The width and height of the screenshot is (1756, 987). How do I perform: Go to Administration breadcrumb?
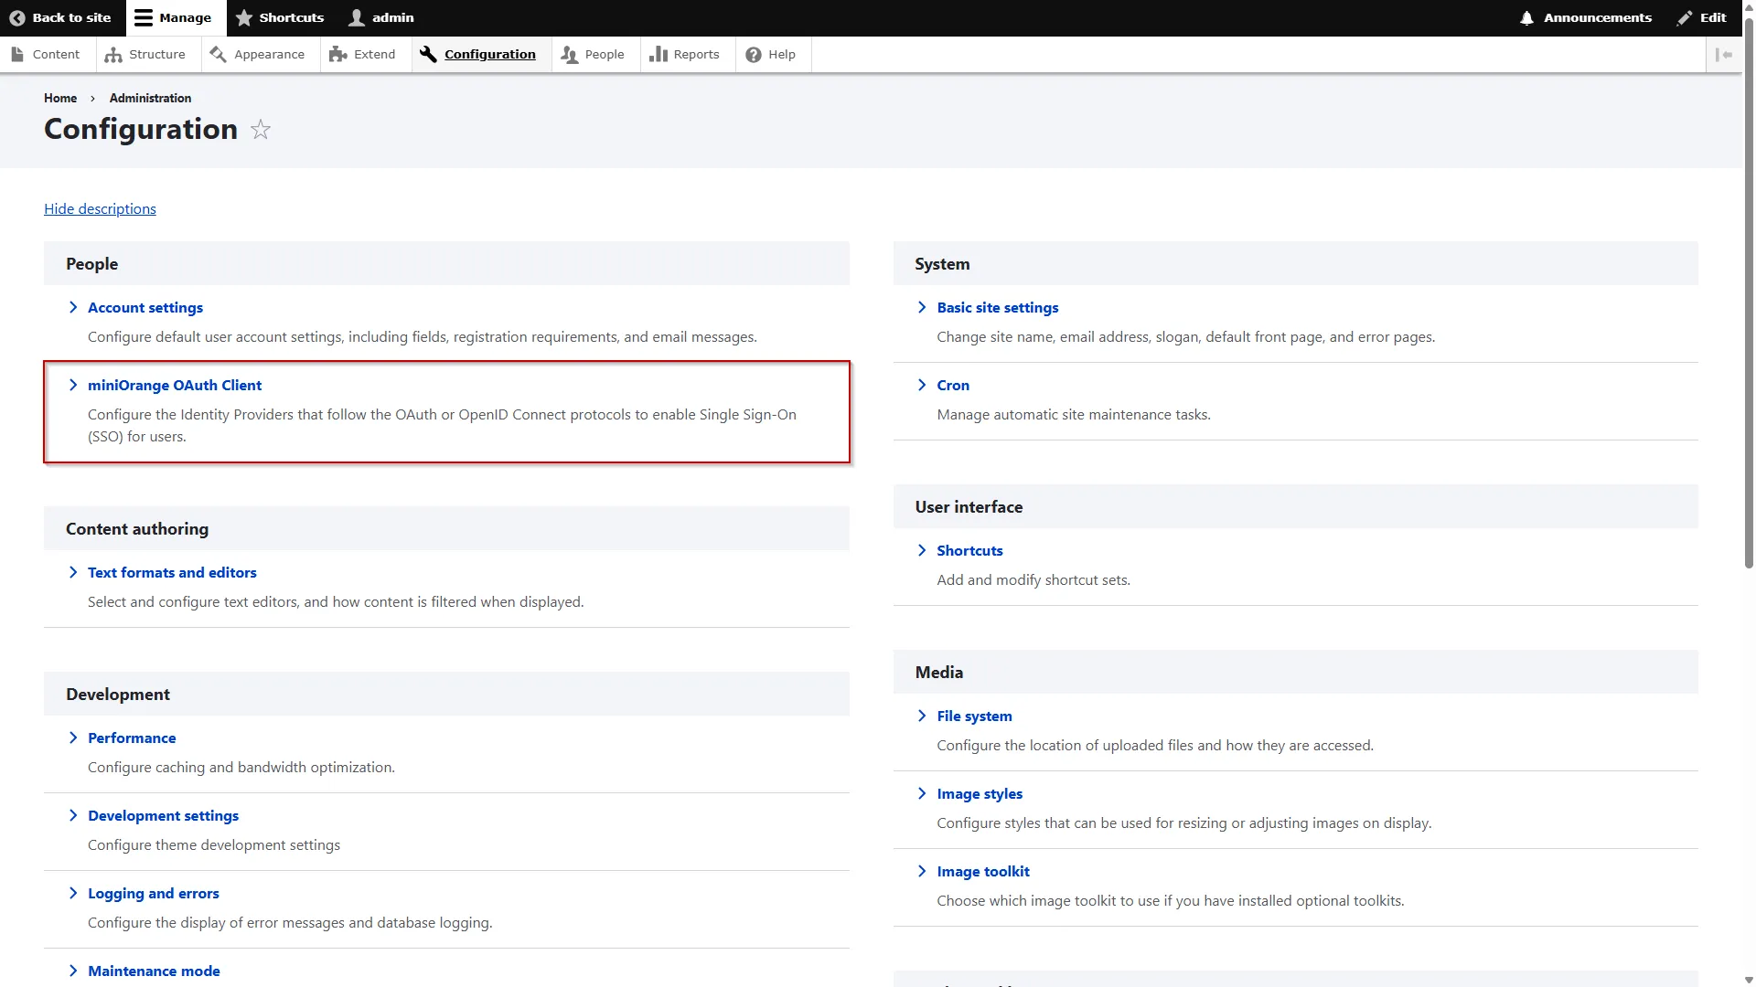pyautogui.click(x=150, y=98)
